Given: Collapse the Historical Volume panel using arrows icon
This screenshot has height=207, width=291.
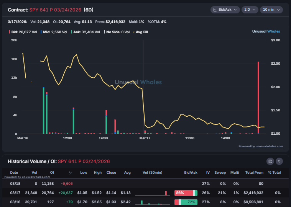Looking at the screenshot, I should pos(279,161).
